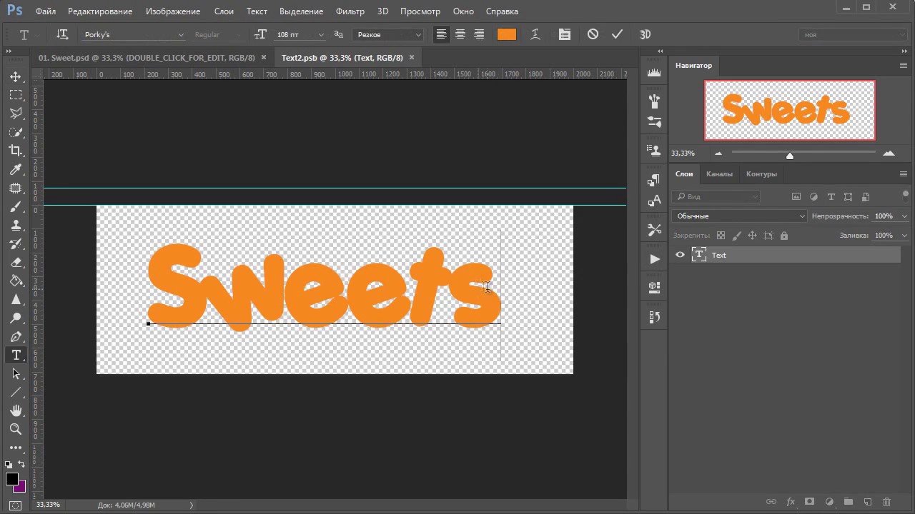915x514 pixels.
Task: Open the Фильтр menu
Action: click(x=350, y=11)
